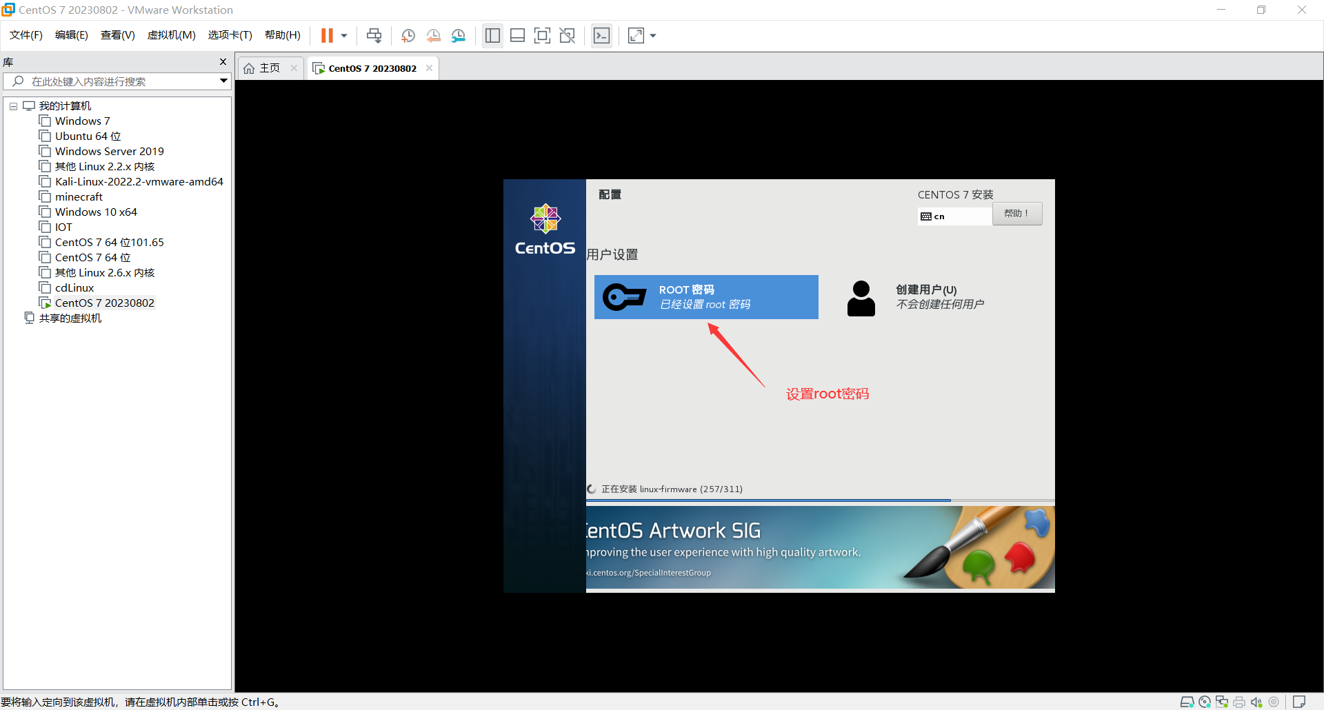Open the 编辑(E) menu

click(71, 35)
